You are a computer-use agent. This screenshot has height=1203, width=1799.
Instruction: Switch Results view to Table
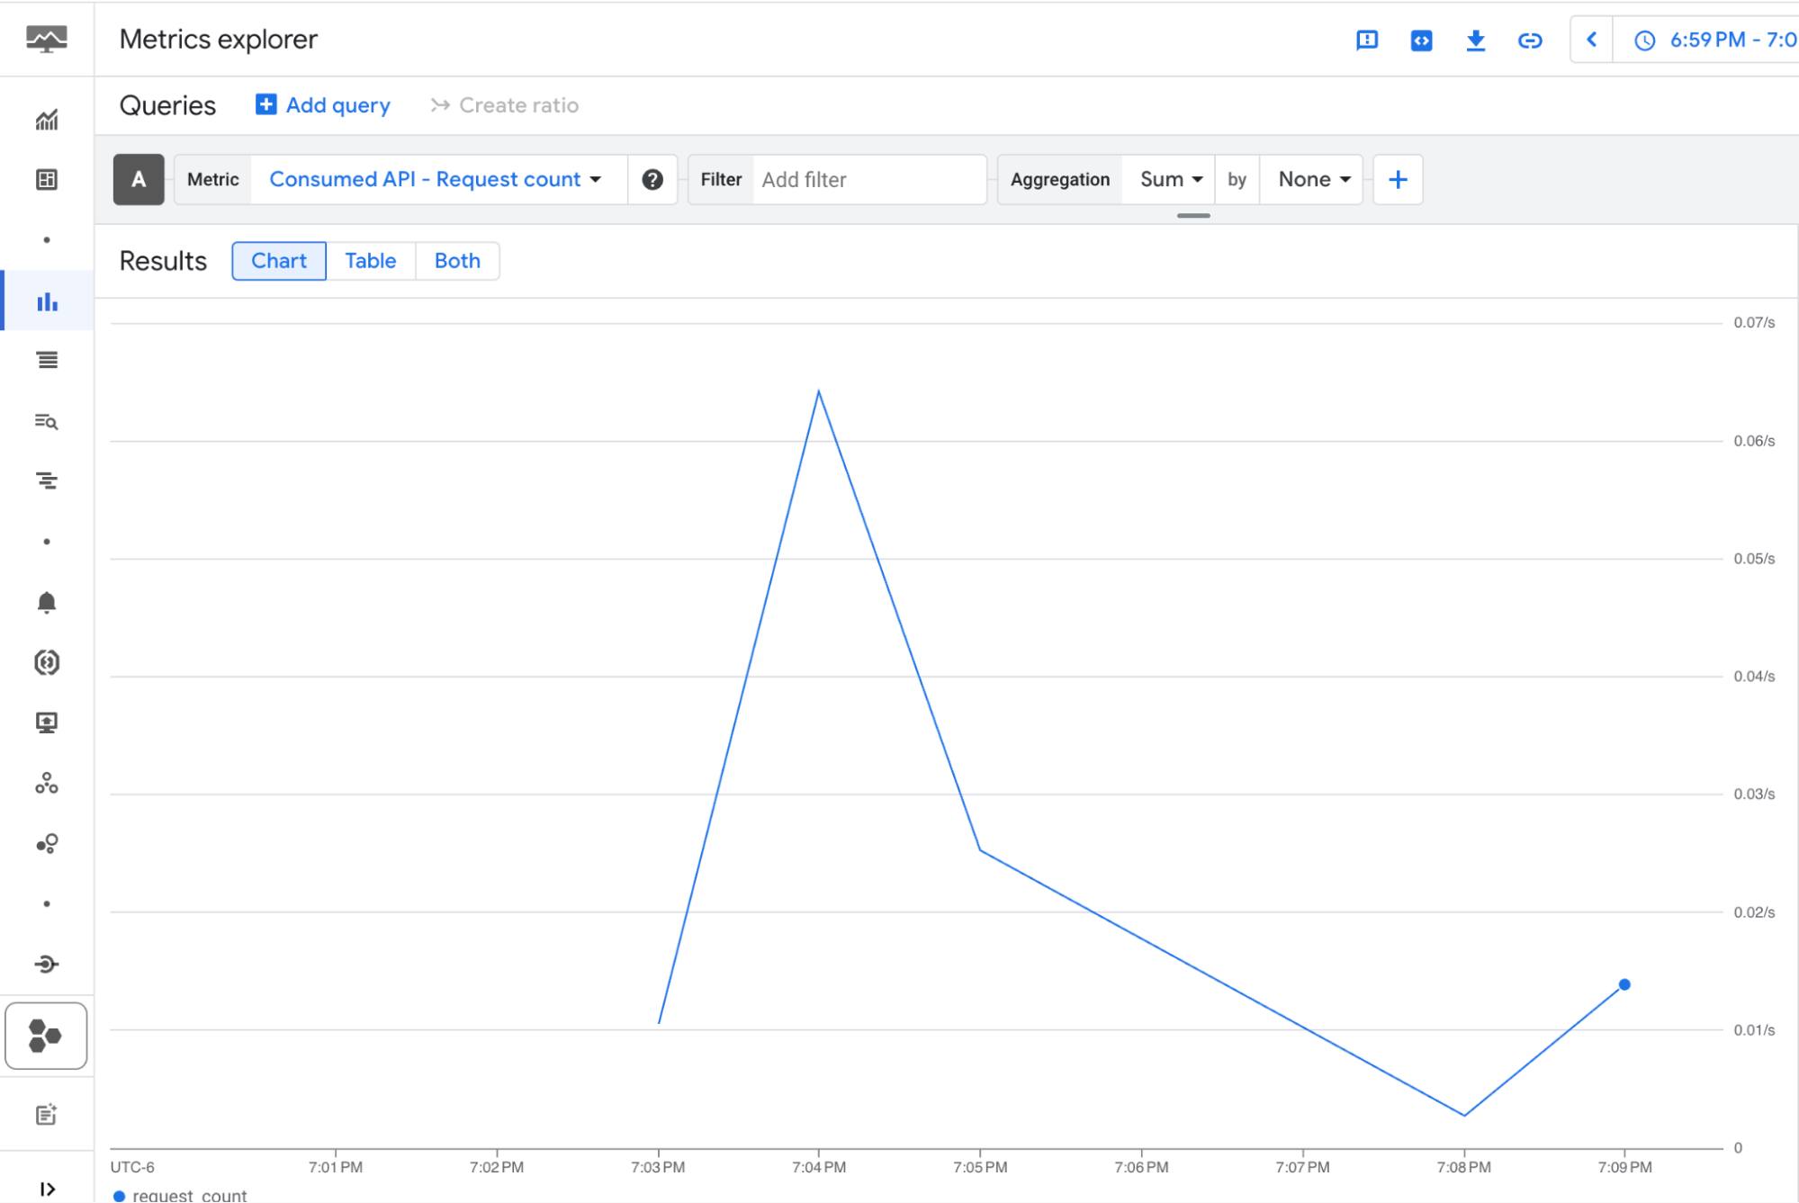click(x=370, y=261)
